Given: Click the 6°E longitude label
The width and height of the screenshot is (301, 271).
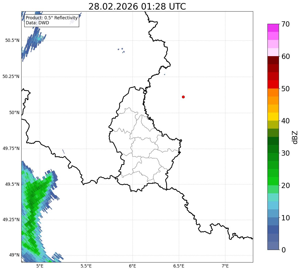Looking at the screenshot, I should coord(132,266).
